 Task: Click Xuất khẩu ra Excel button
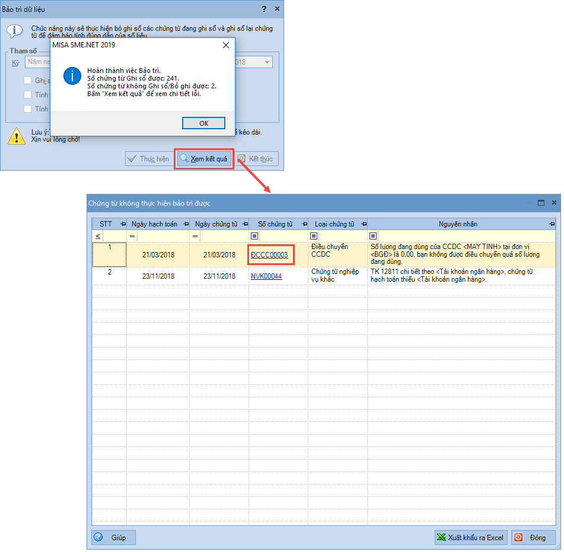click(471, 538)
